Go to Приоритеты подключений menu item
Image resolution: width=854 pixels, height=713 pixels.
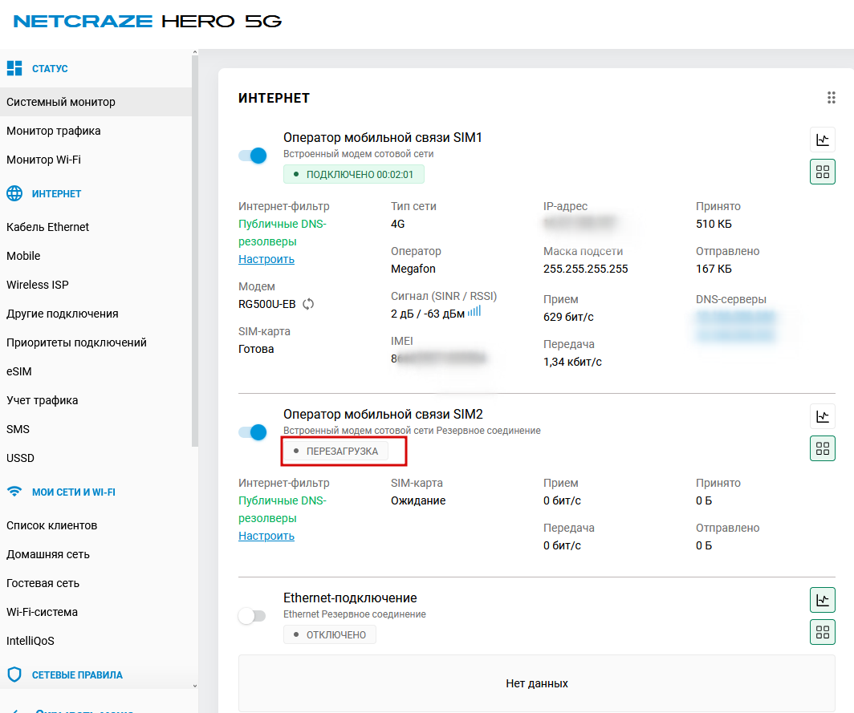click(x=76, y=342)
